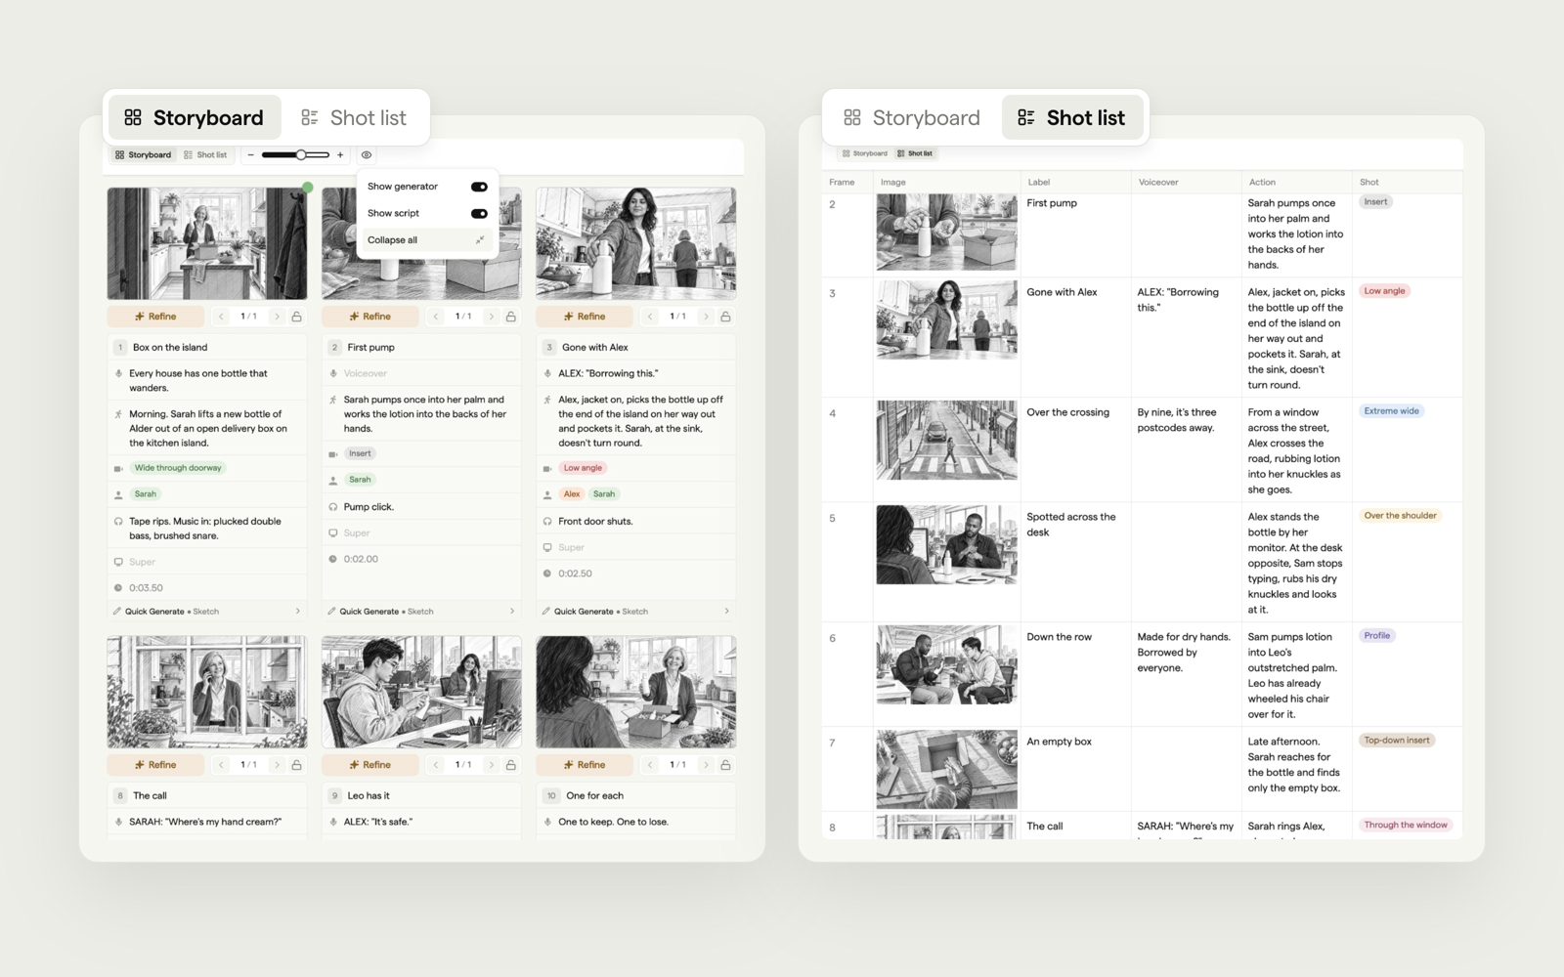Click the small Shot list tab in the storyboard view toolbar

tap(205, 154)
